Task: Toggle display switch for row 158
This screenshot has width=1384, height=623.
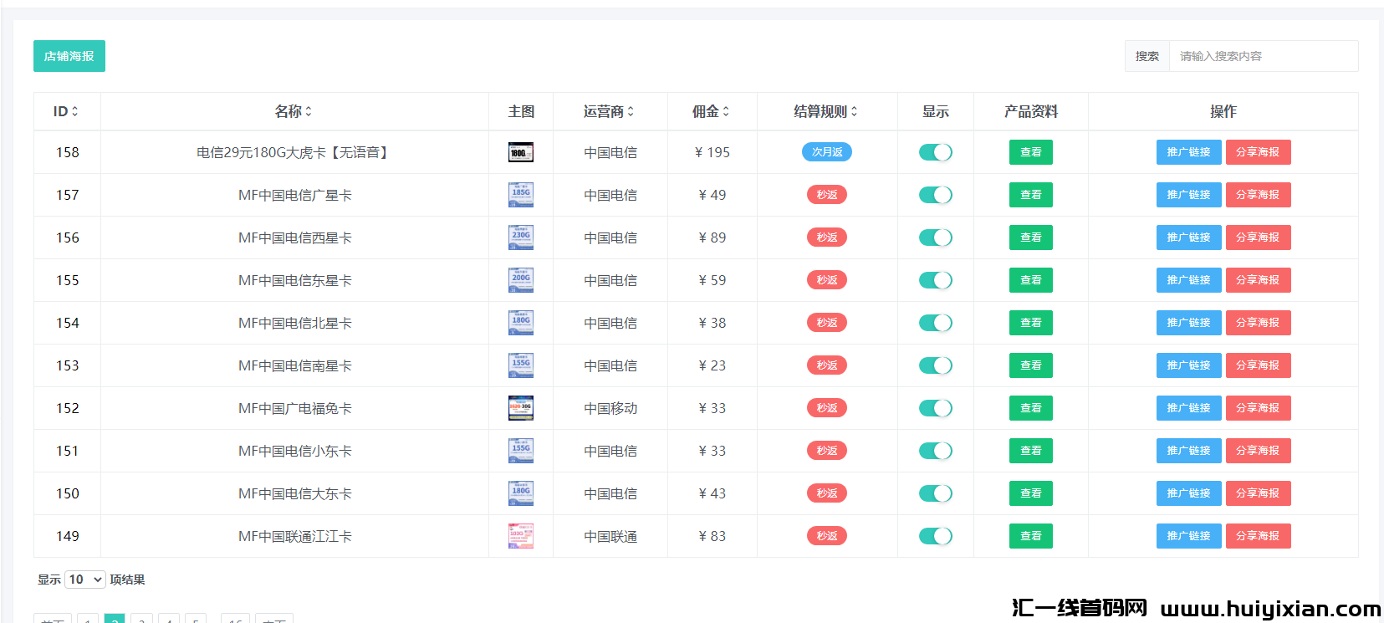Action: pyautogui.click(x=935, y=152)
